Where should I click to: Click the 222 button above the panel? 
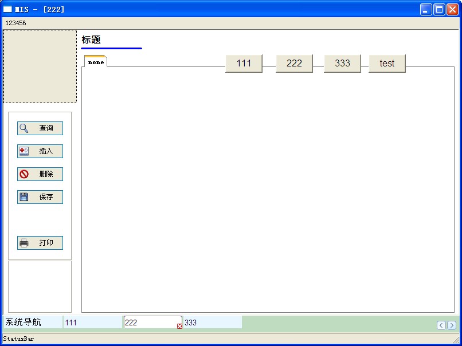tap(295, 64)
